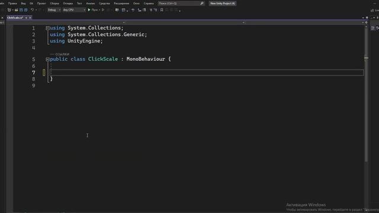The height and width of the screenshot is (213, 379).
Task: Click the ClickScale class name
Action: tap(103, 59)
